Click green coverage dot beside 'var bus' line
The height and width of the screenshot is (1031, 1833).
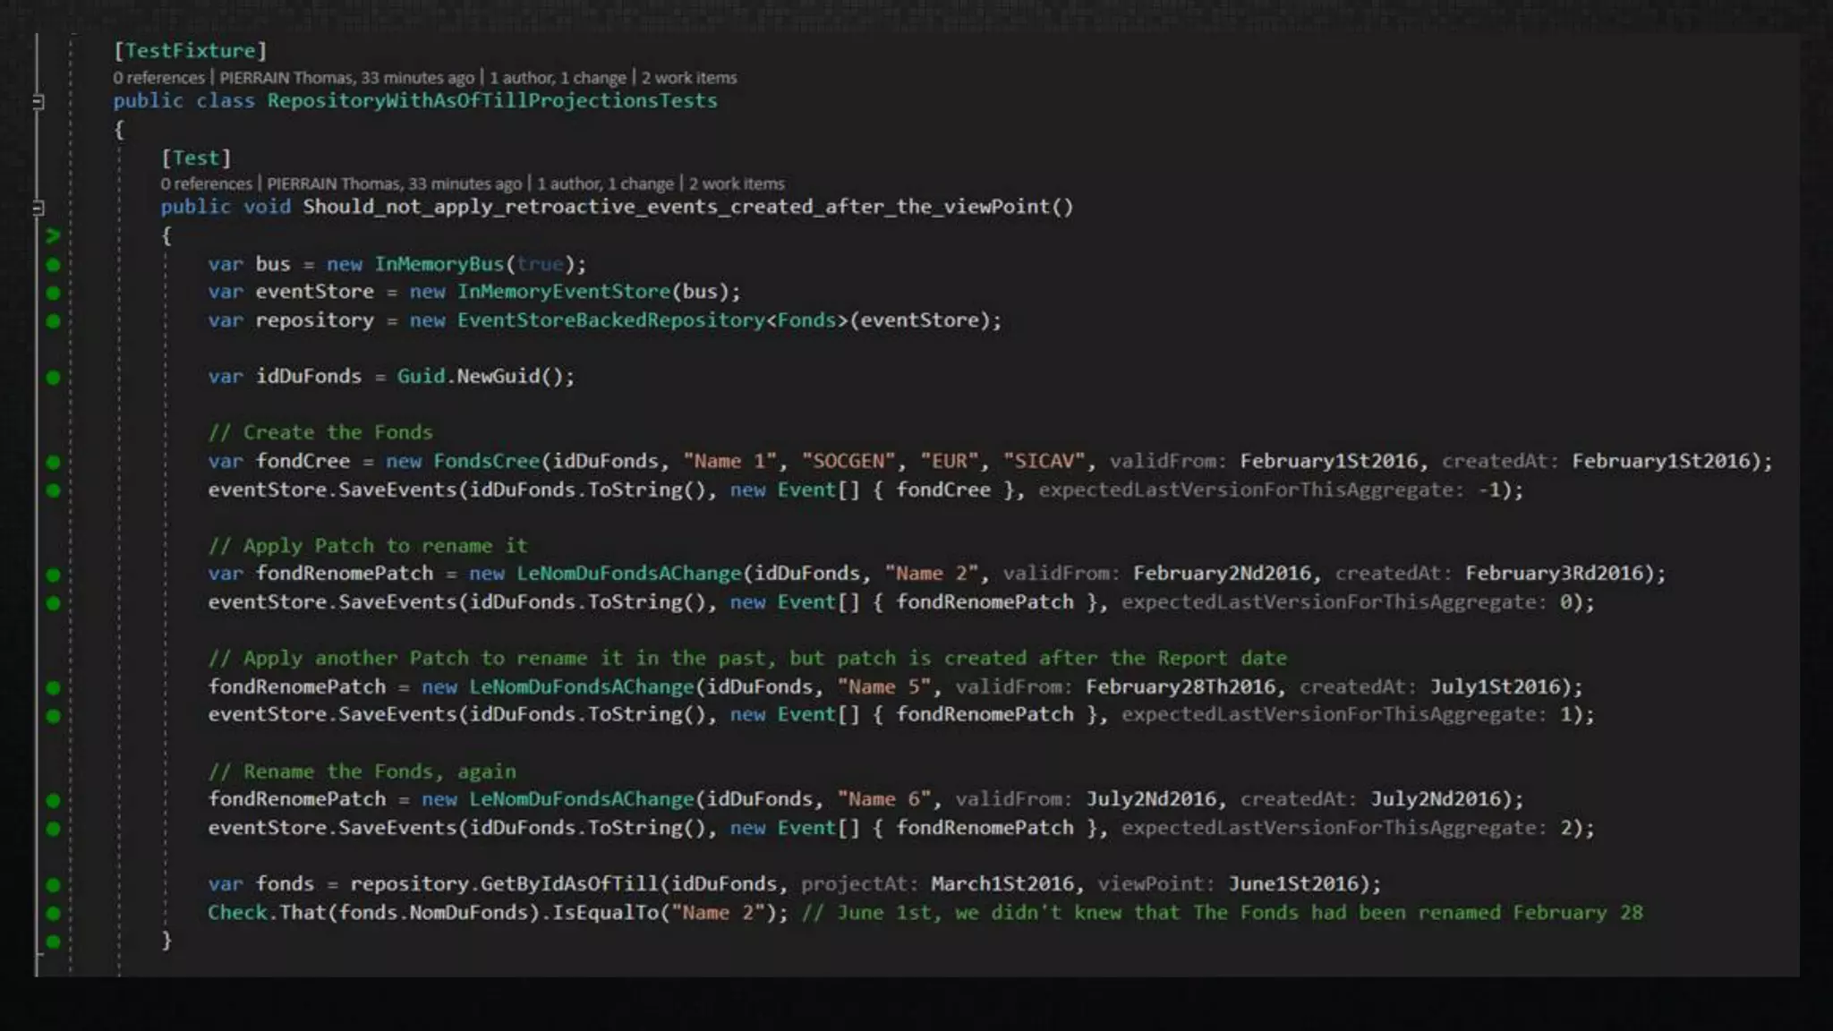[x=53, y=265]
